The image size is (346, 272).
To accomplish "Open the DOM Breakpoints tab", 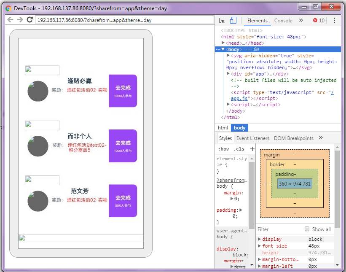I will 293,138.
